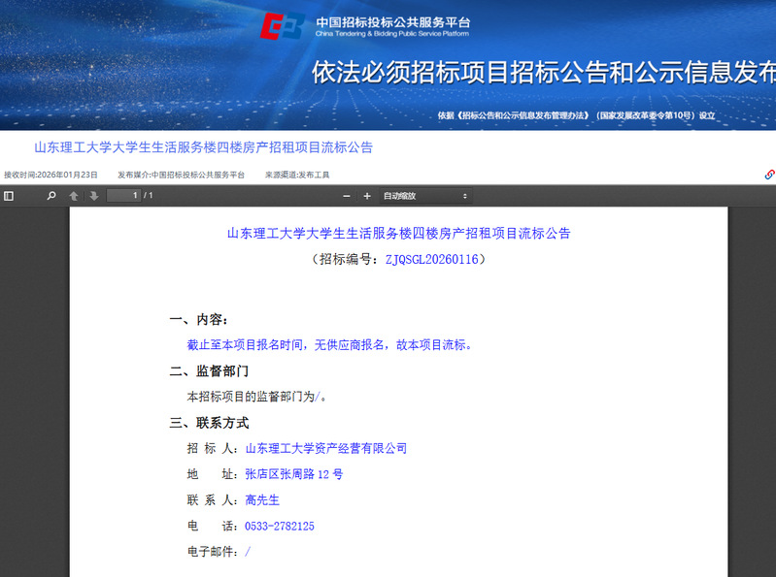
Task: Click the page number input field
Action: point(122,196)
